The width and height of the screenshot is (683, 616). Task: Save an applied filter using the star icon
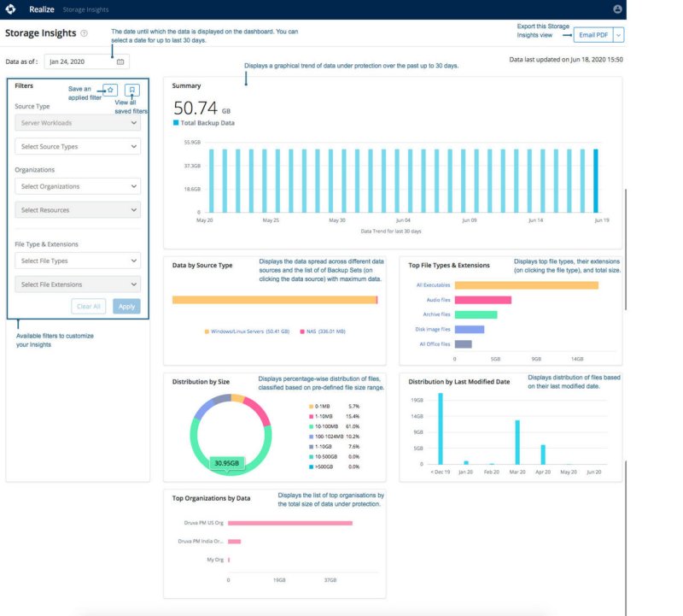coord(109,89)
